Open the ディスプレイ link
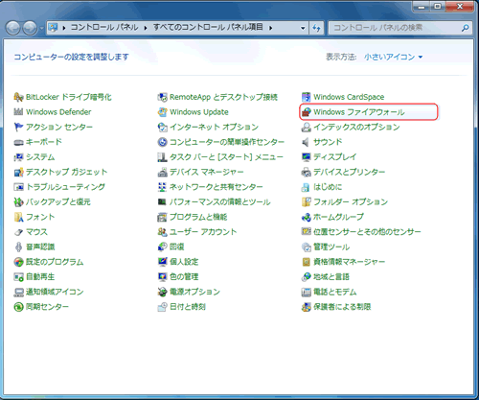Image resolution: width=479 pixels, height=400 pixels. [x=335, y=157]
